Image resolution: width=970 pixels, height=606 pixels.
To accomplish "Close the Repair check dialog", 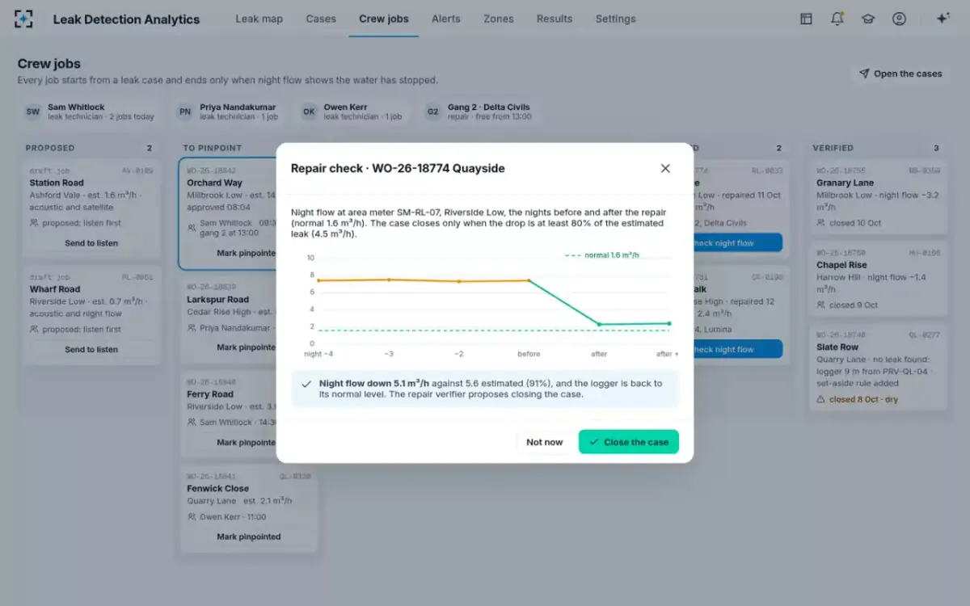I will tap(665, 168).
